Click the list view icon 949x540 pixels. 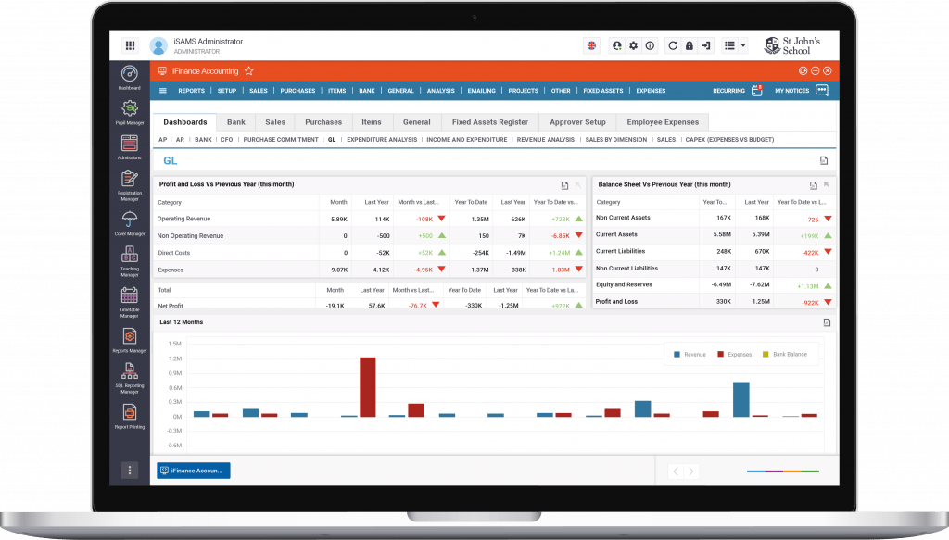coord(730,45)
